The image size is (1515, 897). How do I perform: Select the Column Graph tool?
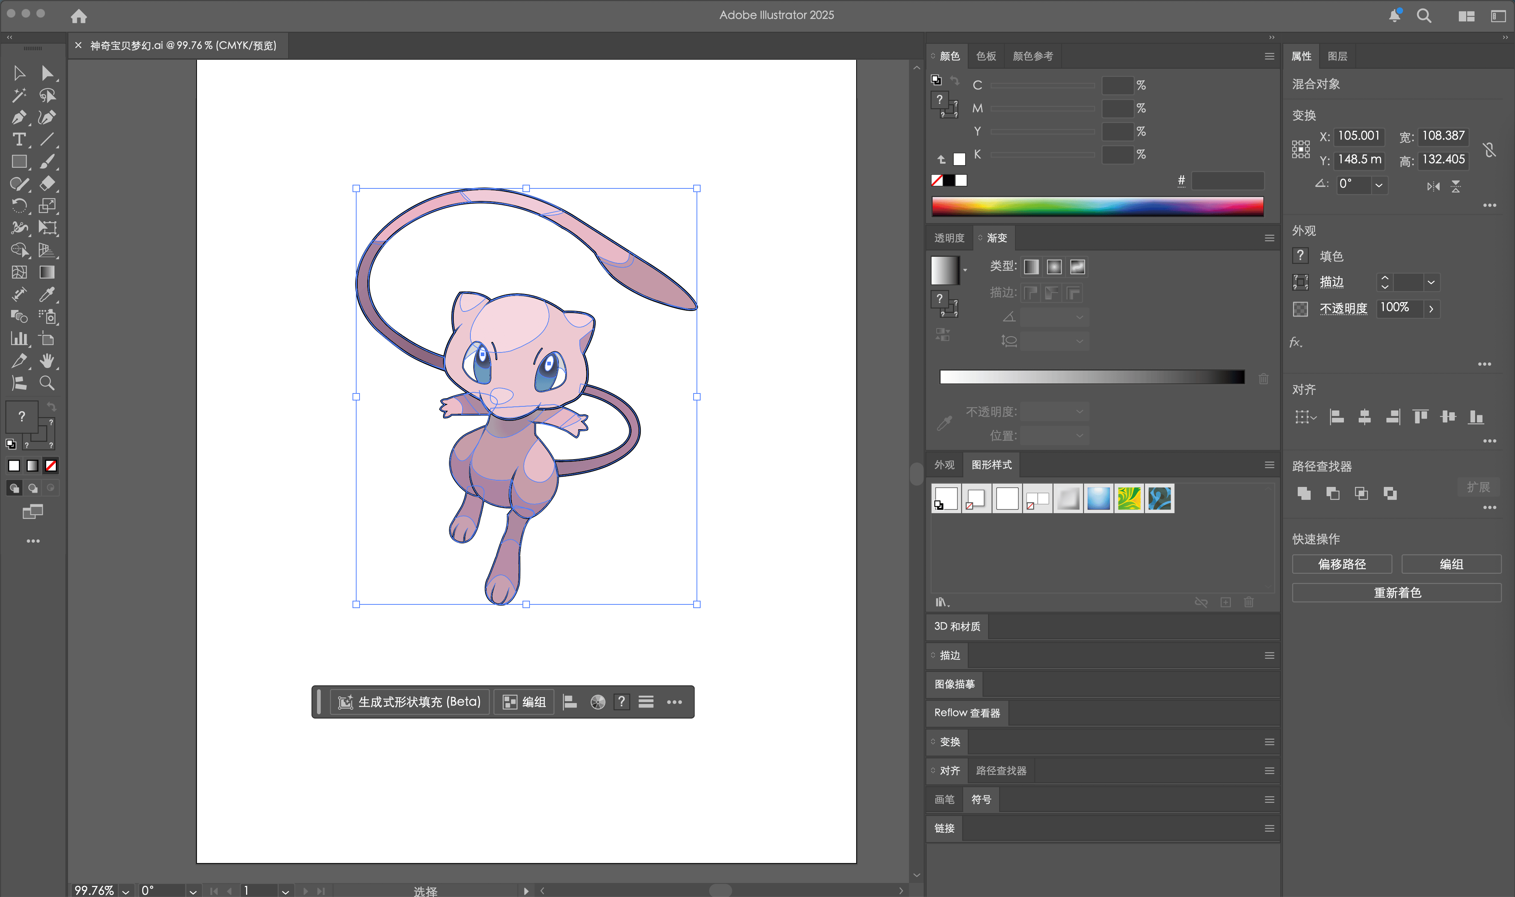pos(19,338)
